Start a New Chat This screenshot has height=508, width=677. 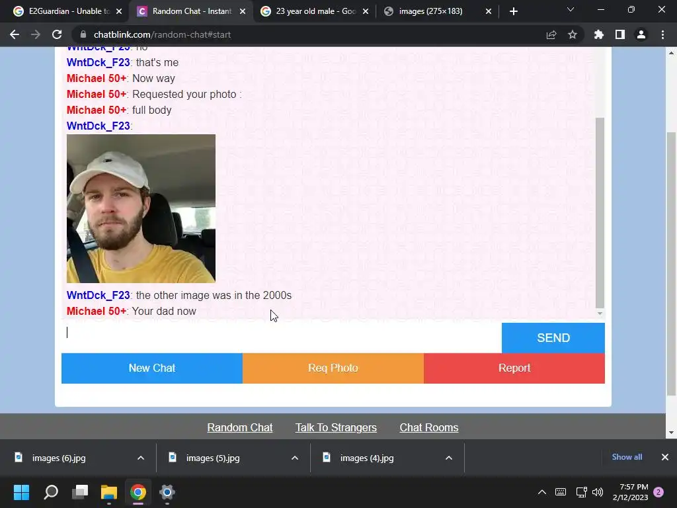point(152,368)
